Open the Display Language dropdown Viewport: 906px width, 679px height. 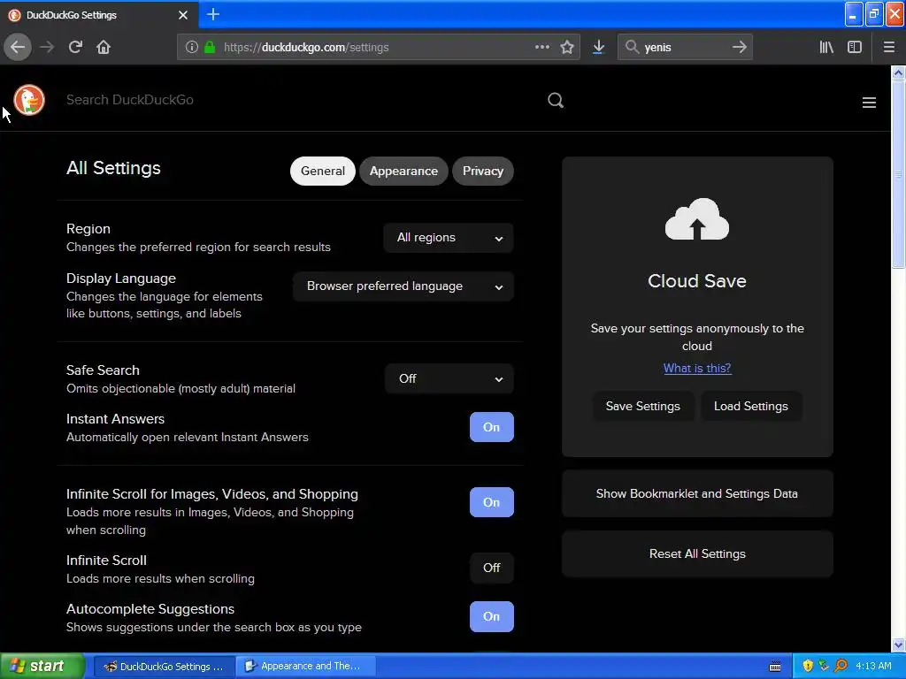(x=403, y=286)
